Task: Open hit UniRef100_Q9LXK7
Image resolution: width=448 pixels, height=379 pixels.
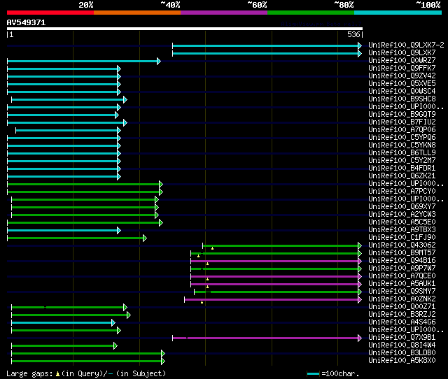Action: [402, 53]
